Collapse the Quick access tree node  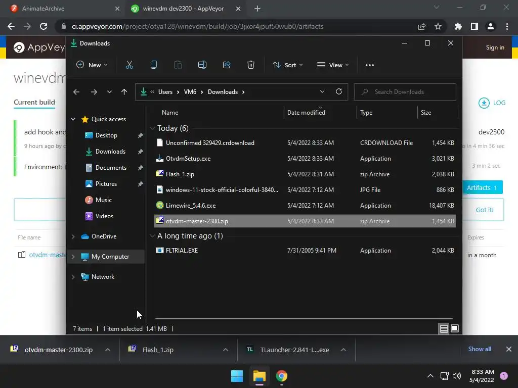(x=73, y=119)
